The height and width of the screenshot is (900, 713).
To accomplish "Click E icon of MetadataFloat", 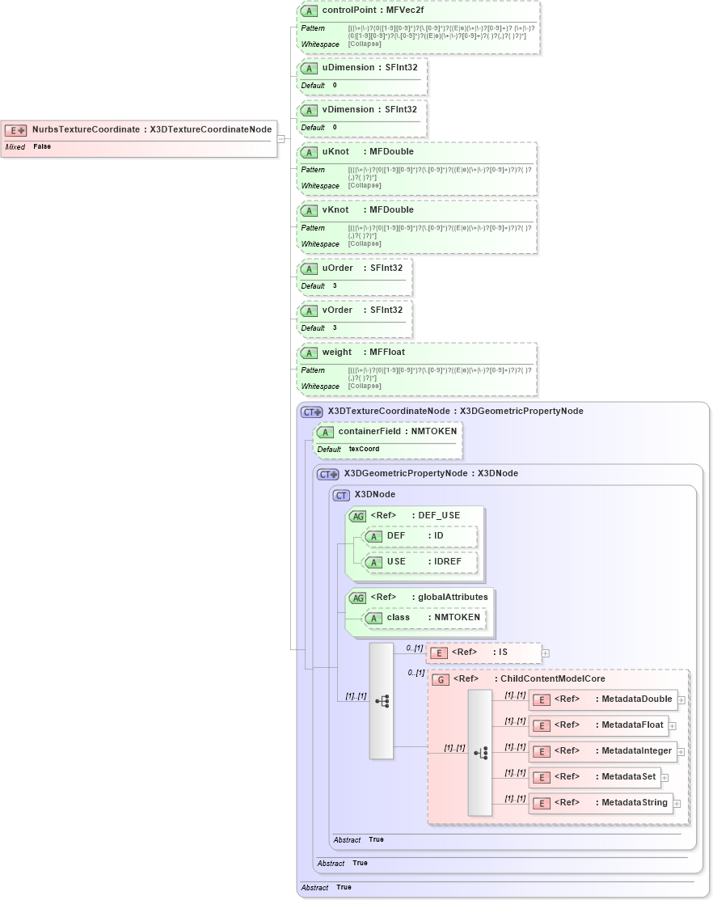I will (542, 725).
